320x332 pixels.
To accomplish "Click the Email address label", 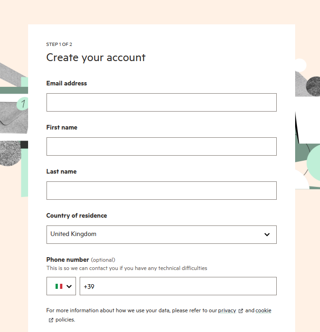I will point(67,83).
